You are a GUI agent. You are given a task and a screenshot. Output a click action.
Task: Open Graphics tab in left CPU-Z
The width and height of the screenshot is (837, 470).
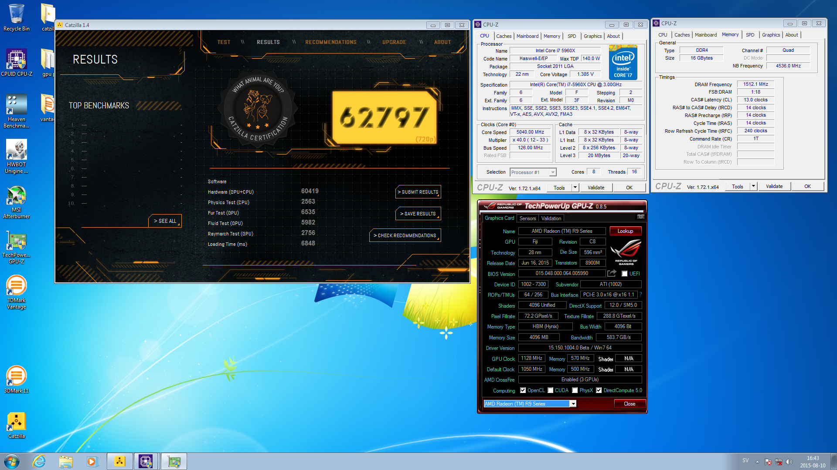tap(592, 36)
